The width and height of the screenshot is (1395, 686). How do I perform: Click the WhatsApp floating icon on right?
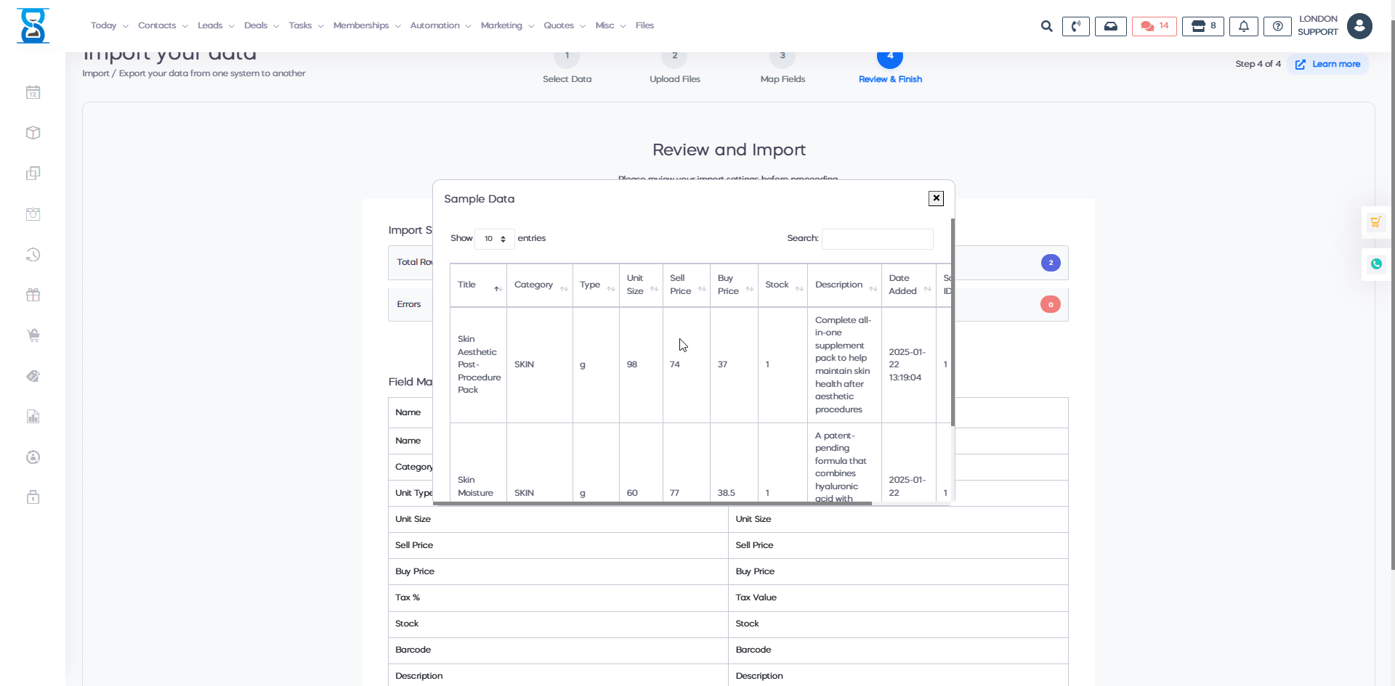click(1376, 264)
